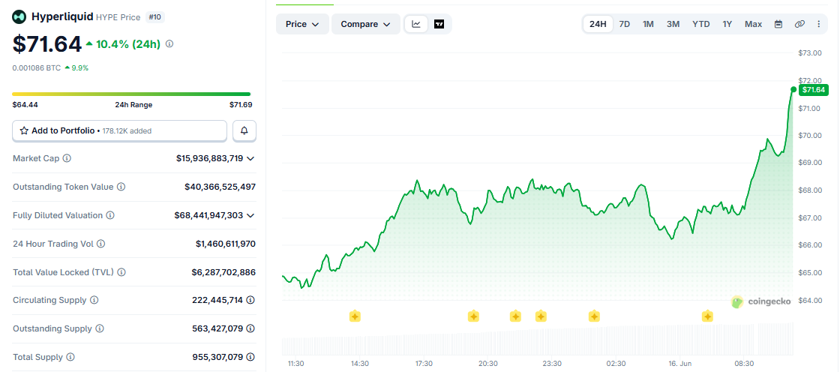Click info icon after 222,445,714 value

pos(250,300)
